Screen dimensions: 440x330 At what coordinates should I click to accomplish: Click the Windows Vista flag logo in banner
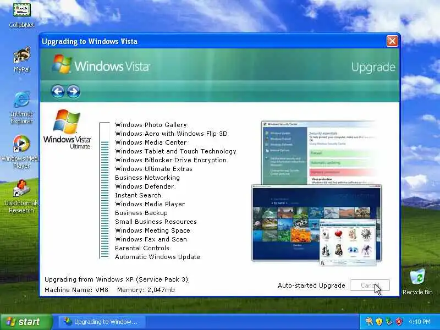coord(62,64)
